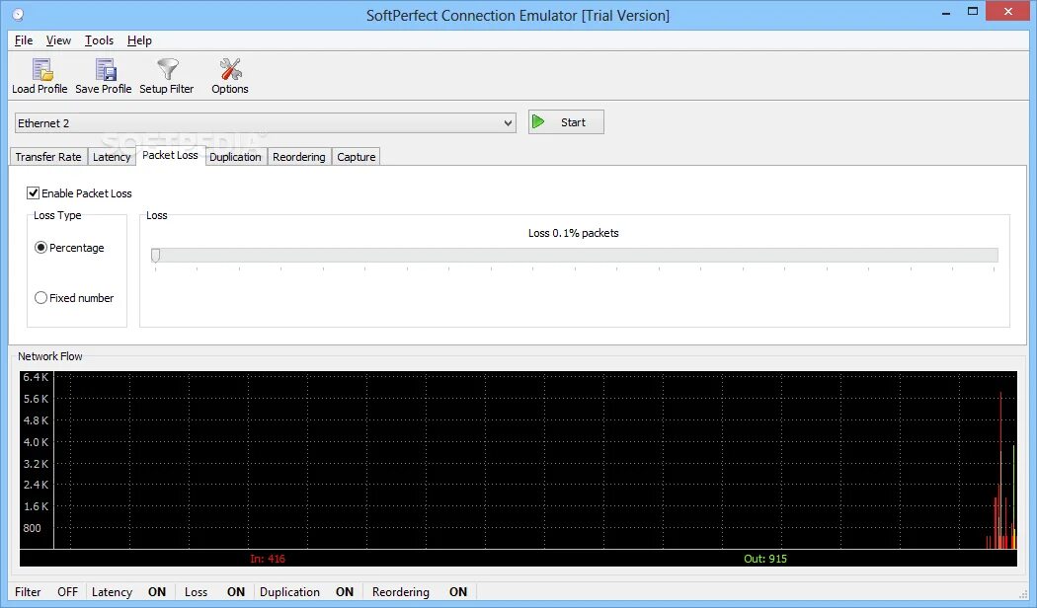The height and width of the screenshot is (608, 1037).
Task: Click the 'In: 416' traffic readout
Action: (x=268, y=559)
